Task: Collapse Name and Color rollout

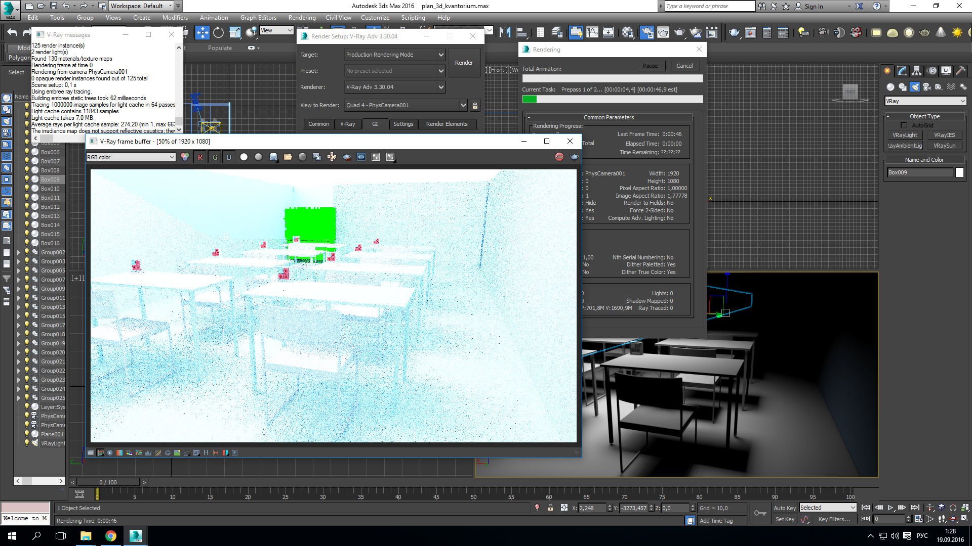Action: point(924,160)
